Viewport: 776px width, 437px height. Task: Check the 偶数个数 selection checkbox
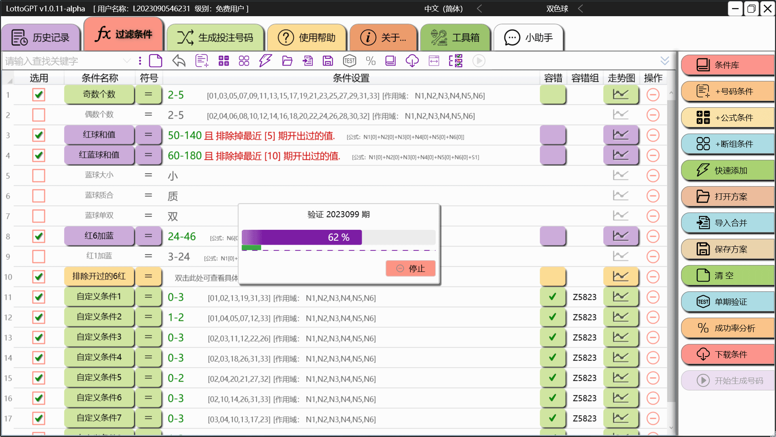[x=39, y=115]
